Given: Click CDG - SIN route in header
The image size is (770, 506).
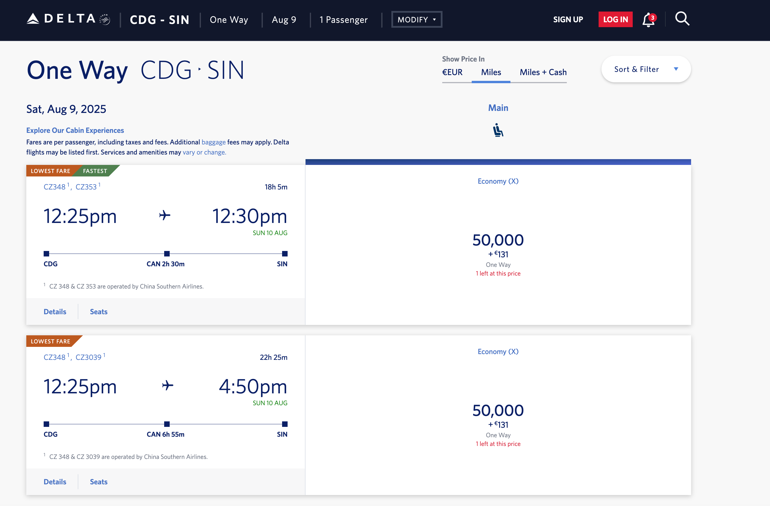Looking at the screenshot, I should [x=160, y=20].
